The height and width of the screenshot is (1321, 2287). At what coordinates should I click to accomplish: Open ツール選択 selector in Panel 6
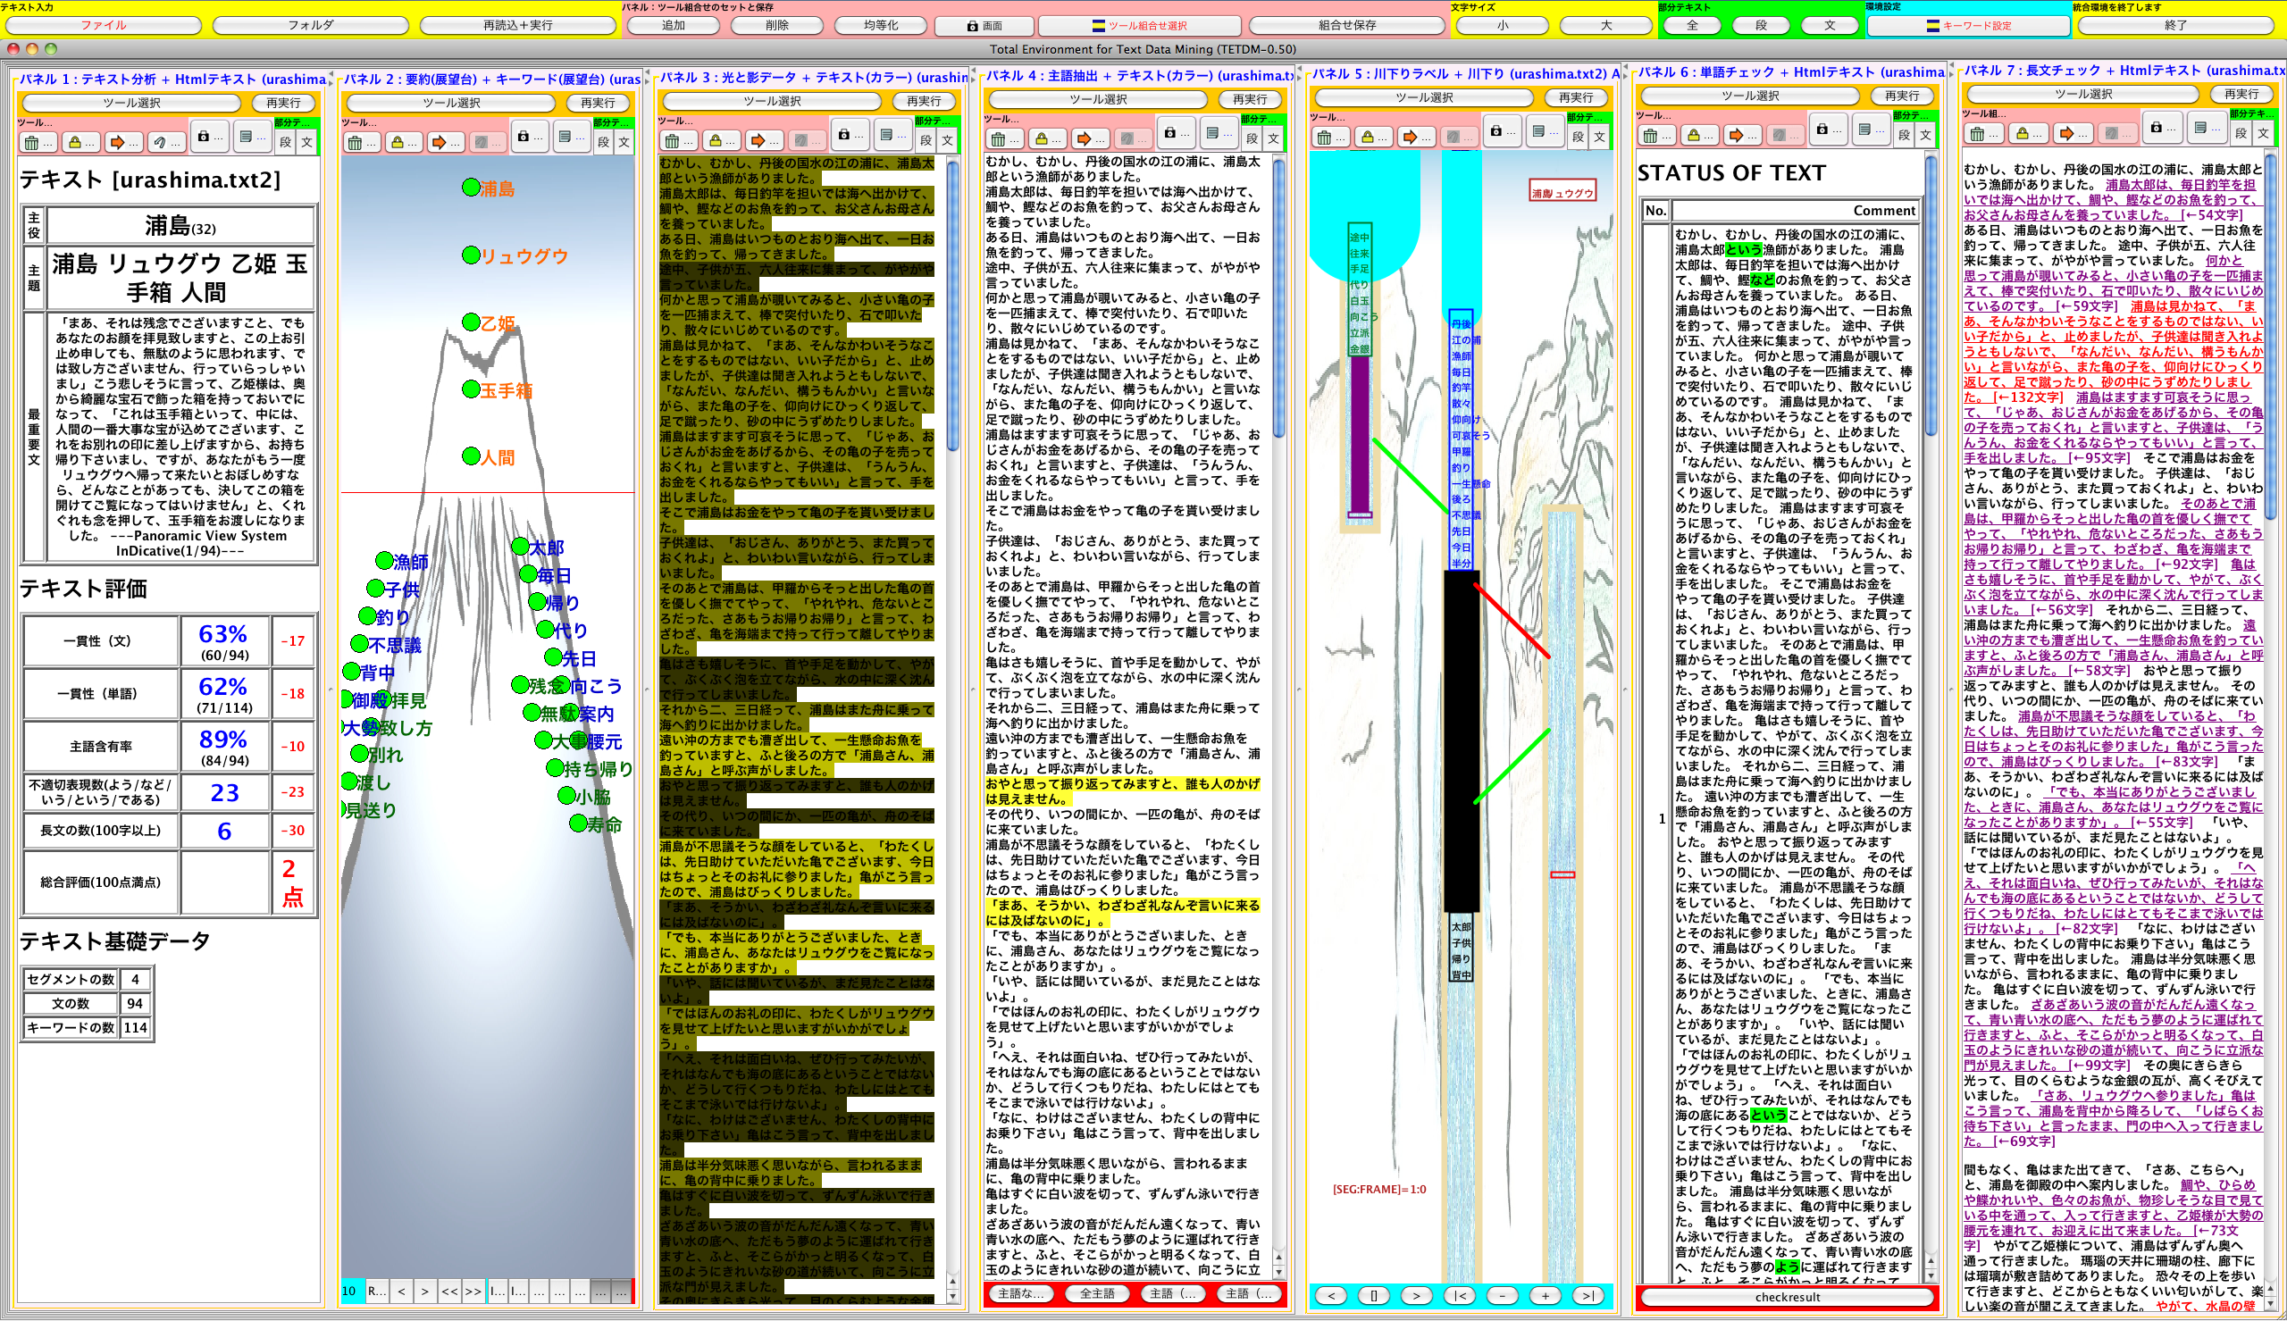coord(1750,96)
